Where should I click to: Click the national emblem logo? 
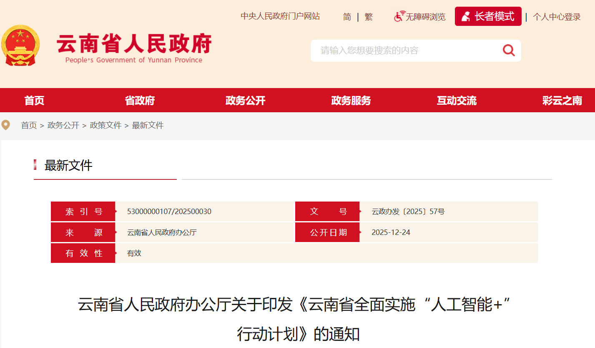click(x=20, y=45)
